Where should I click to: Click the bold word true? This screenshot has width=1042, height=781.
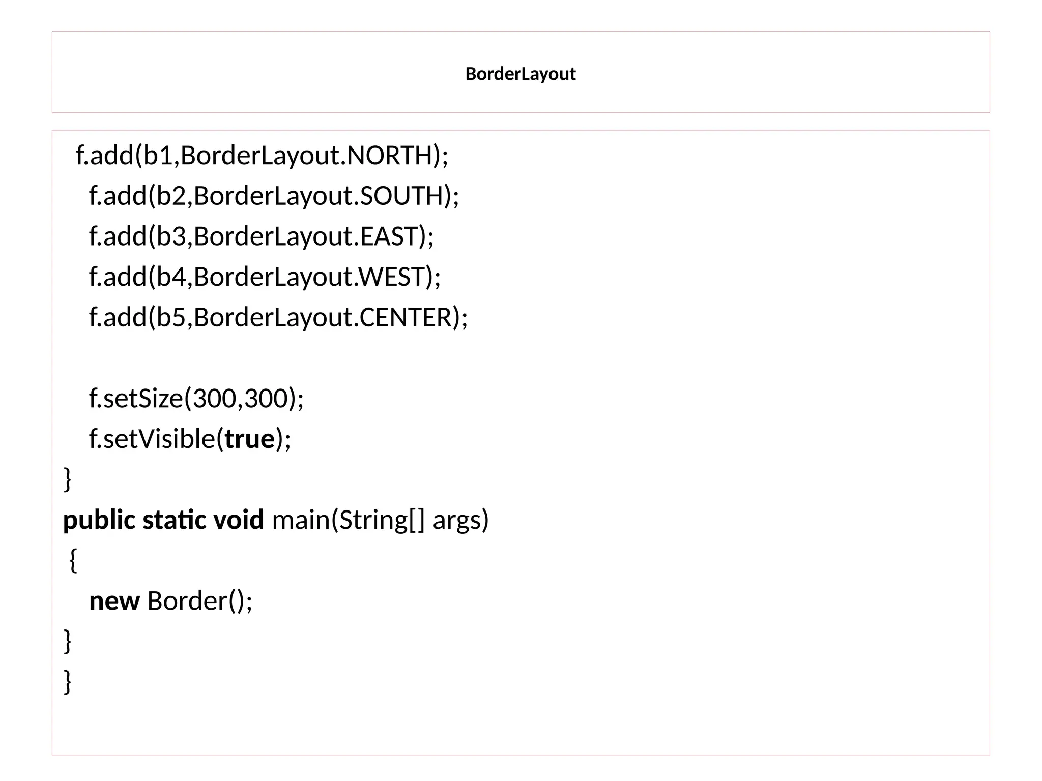tap(250, 439)
